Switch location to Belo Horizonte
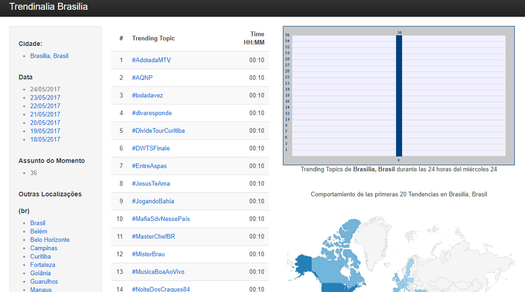Screen dimensions: 525x292 point(50,240)
